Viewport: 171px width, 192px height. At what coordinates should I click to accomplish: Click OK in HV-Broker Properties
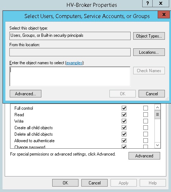(x=66, y=183)
